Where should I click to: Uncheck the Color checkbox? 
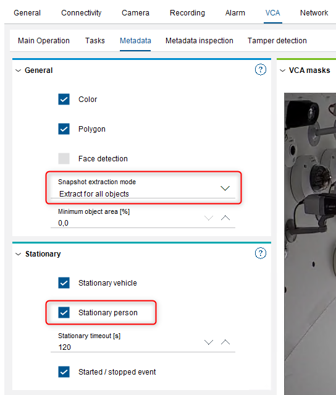pyautogui.click(x=64, y=100)
